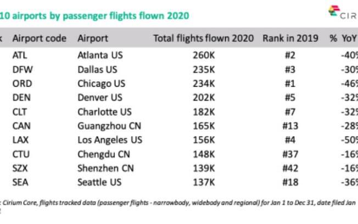Click the chart title about passenger flights

click(x=94, y=16)
